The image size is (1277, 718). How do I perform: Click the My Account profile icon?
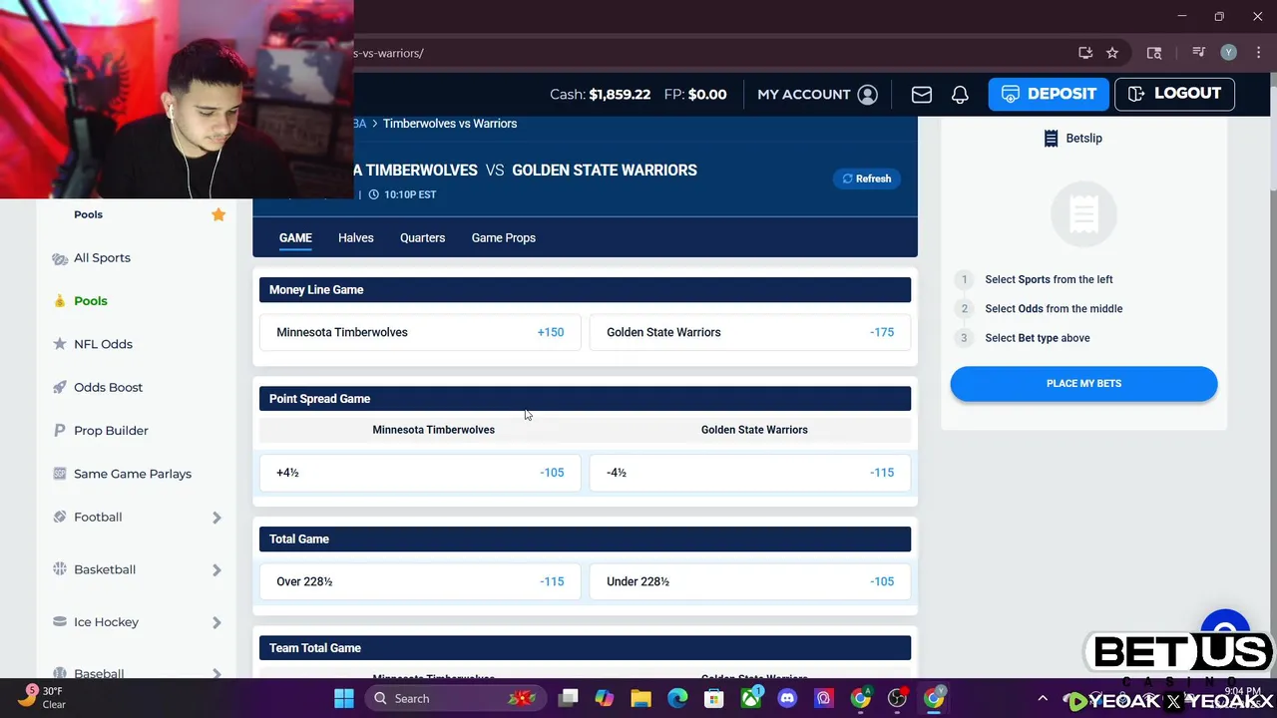click(868, 94)
